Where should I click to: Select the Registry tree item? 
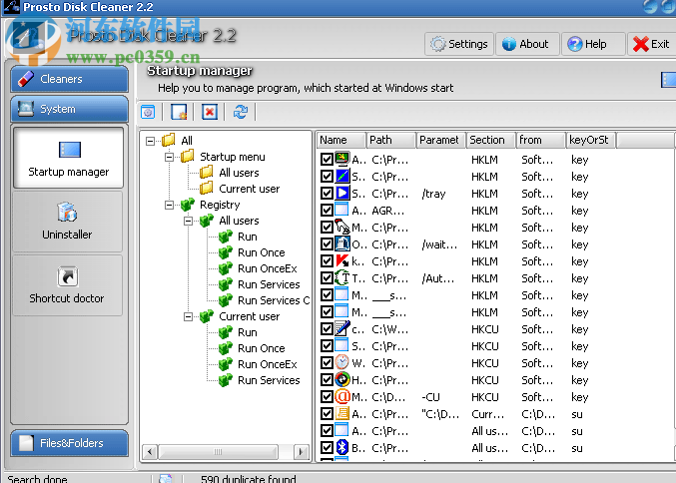220,205
